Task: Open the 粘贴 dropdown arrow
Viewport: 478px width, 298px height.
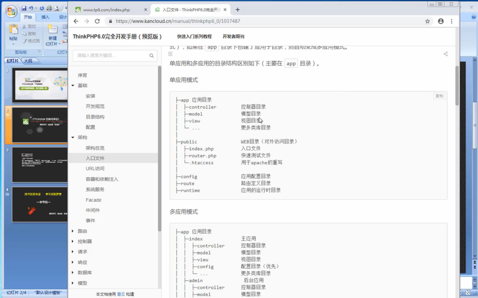Action: pos(13,44)
